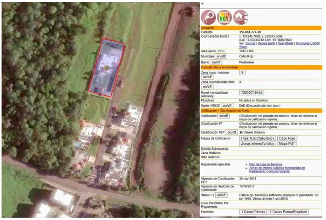Toggle Suelo (NRCS) layer on/off
The width and height of the screenshot is (326, 220).
pyautogui.click(x=227, y=106)
